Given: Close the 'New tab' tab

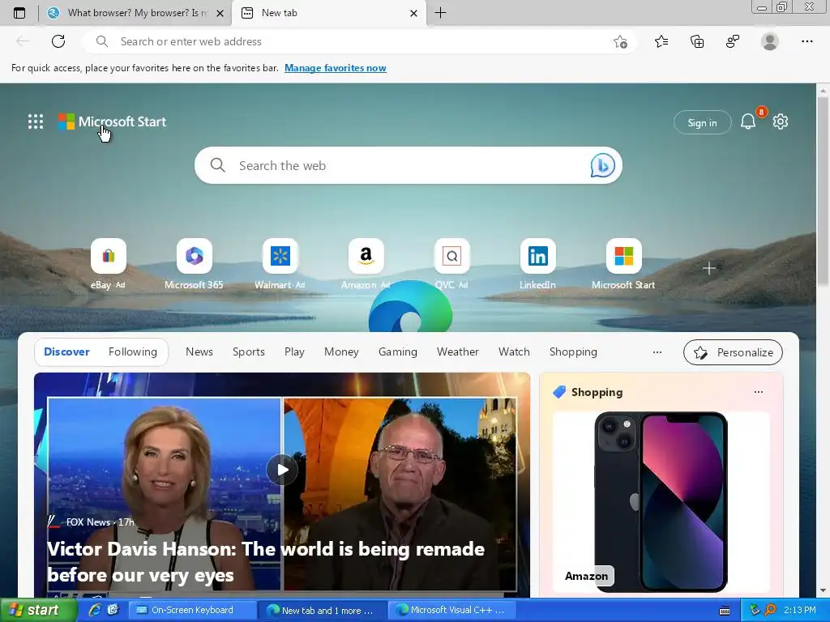Looking at the screenshot, I should tap(414, 13).
